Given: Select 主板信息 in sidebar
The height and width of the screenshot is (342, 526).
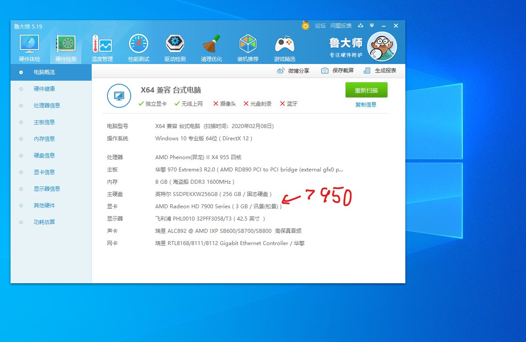Looking at the screenshot, I should pyautogui.click(x=51, y=122).
